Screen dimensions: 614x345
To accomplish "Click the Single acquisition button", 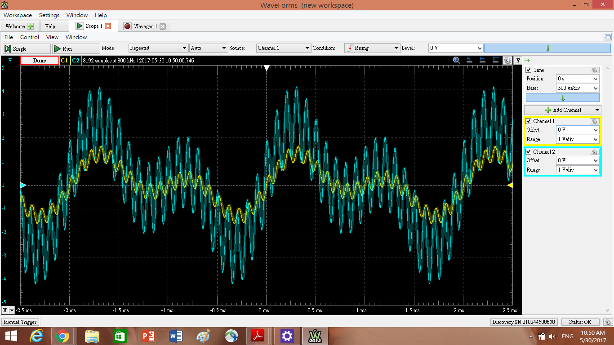I will click(26, 48).
